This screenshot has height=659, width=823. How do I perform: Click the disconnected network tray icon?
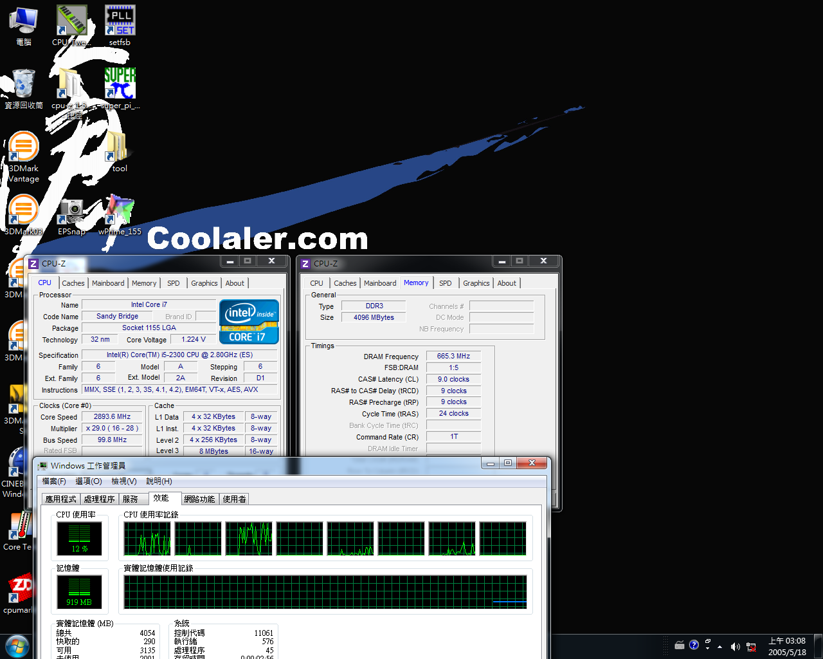point(751,647)
